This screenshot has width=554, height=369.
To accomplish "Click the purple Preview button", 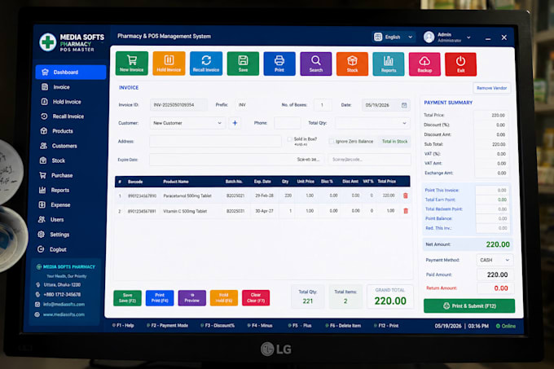I will point(191,298).
